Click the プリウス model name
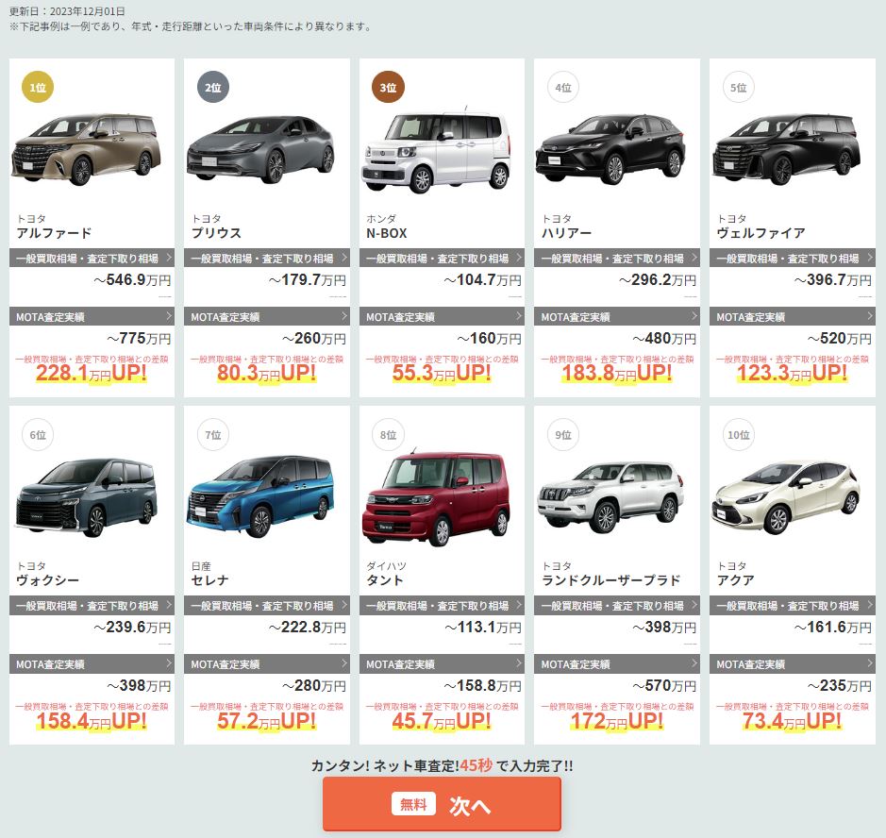Viewport: 886px width, 838px height. tap(216, 233)
